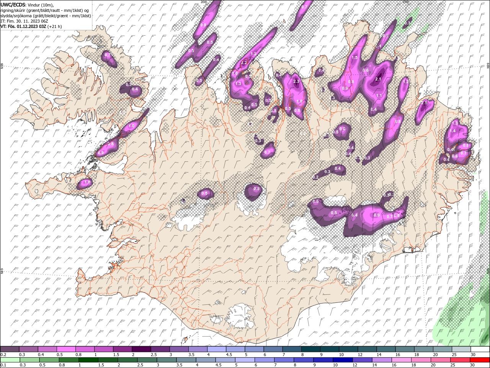Viewport: 490px width, 368px height.
Task: Select the pink 16 swatch in bottom legend row
Action: [x=401, y=360]
